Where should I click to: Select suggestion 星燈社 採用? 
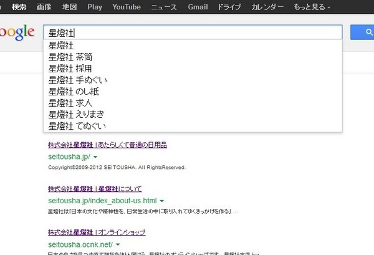coord(193,69)
